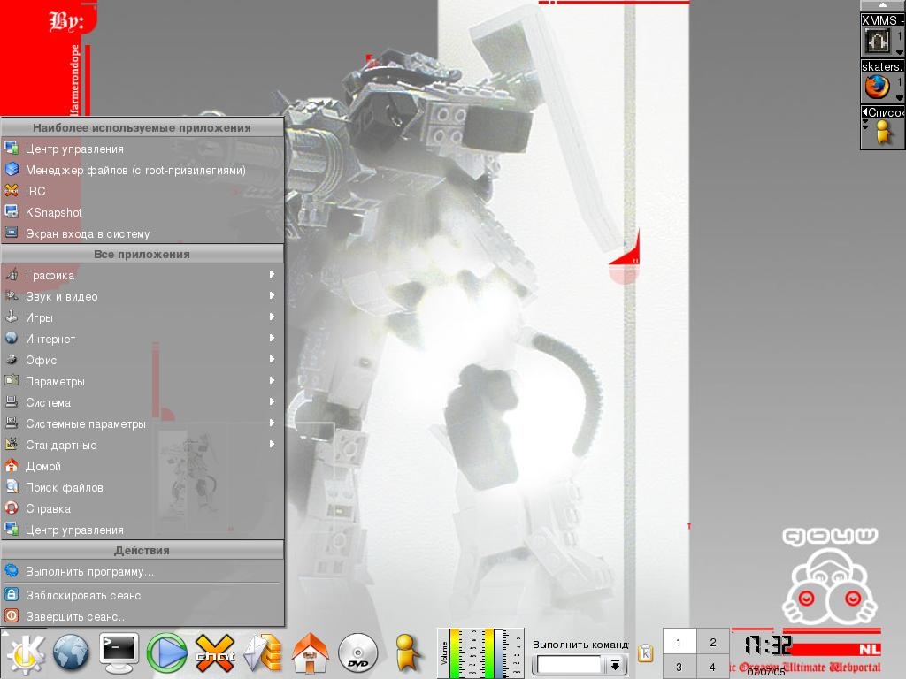Launch Konqueror web browser globe icon
The width and height of the screenshot is (906, 679).
pyautogui.click(x=68, y=654)
